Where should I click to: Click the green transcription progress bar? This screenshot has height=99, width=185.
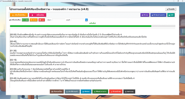pos(92,26)
